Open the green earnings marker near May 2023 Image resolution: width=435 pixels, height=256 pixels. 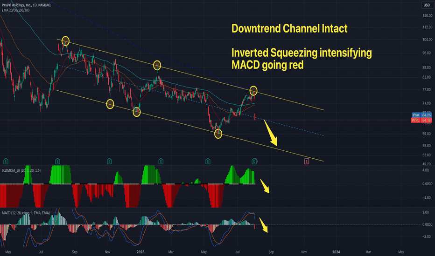pos(208,162)
